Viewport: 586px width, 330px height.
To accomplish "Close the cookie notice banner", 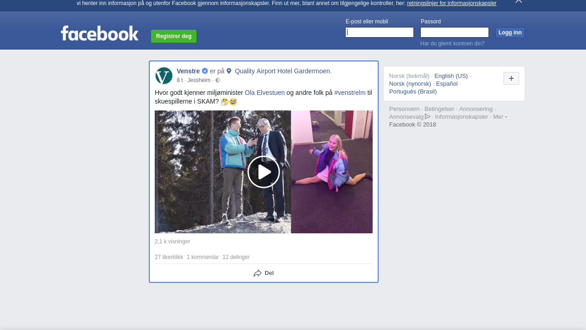I will click(519, 1).
